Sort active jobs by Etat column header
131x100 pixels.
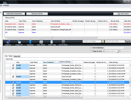point(11,21)
